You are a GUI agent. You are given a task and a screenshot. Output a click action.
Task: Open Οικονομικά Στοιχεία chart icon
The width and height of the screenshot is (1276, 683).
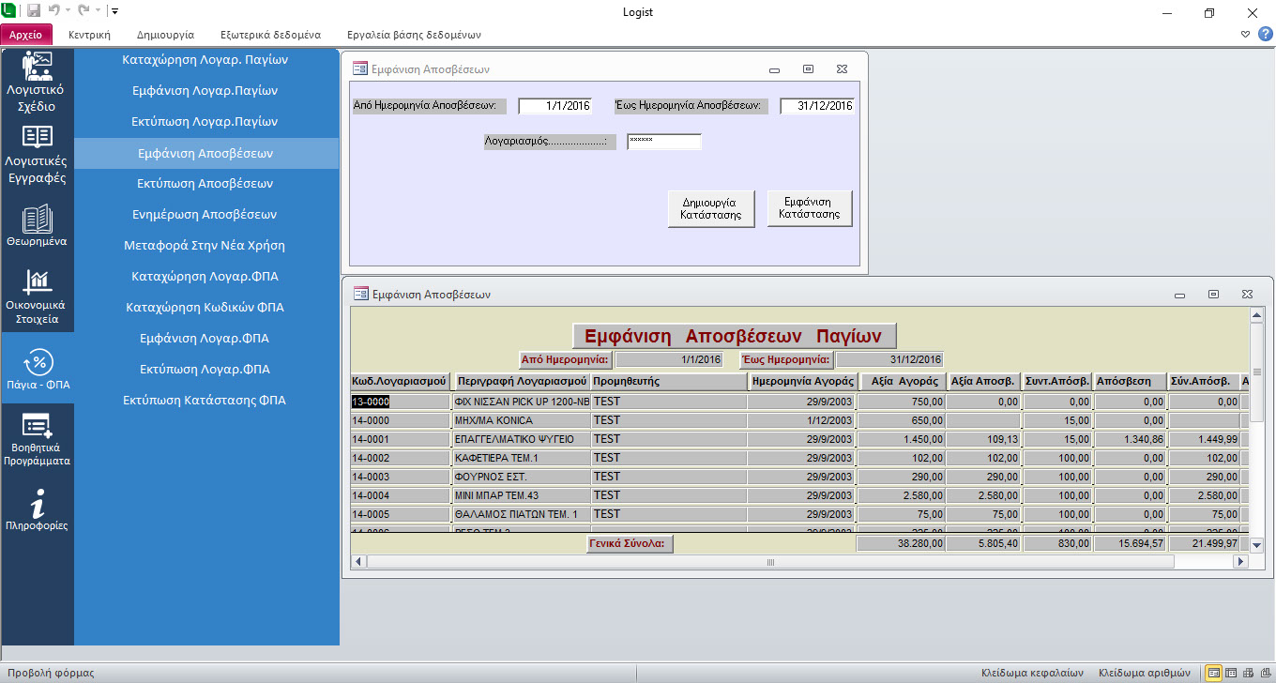click(x=37, y=296)
